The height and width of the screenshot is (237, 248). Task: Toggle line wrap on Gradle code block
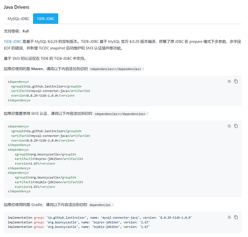coord(229,217)
